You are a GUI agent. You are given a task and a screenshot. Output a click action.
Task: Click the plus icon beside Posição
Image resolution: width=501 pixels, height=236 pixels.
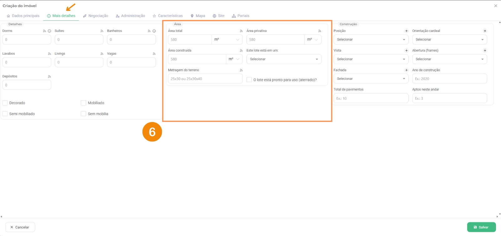[x=406, y=31]
